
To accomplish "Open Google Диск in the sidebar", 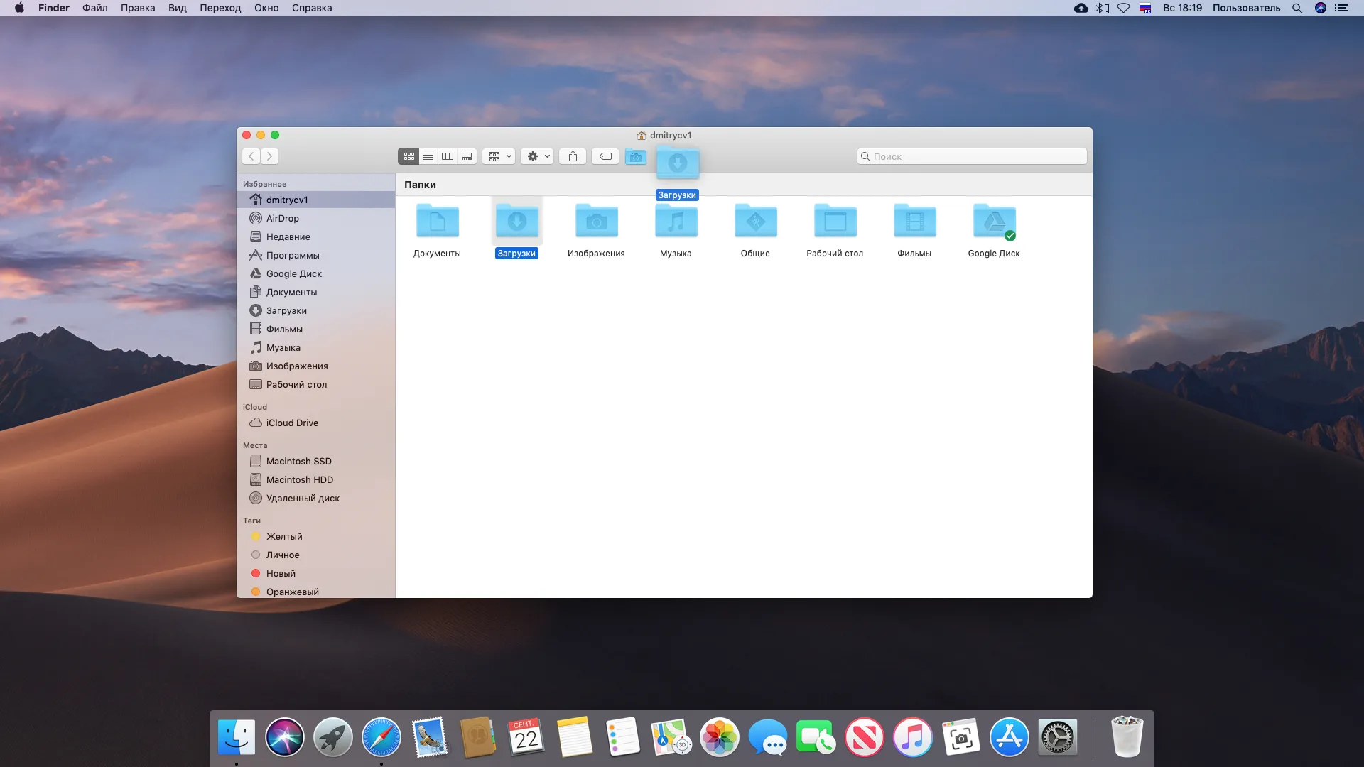I will [315, 273].
